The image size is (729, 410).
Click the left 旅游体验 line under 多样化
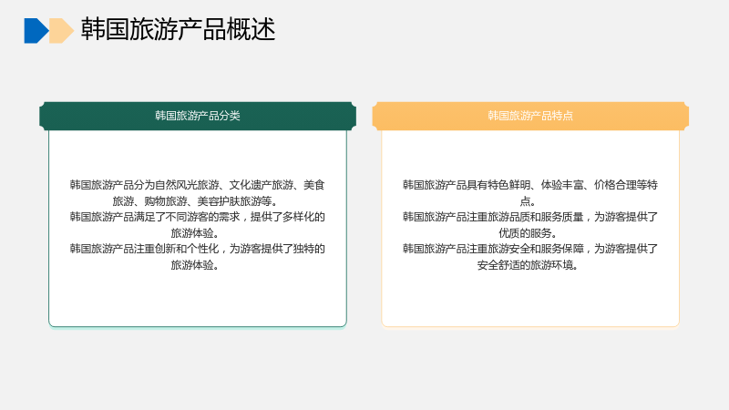tap(195, 233)
